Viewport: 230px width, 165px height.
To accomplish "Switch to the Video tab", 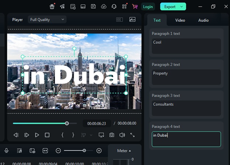I will point(180,20).
